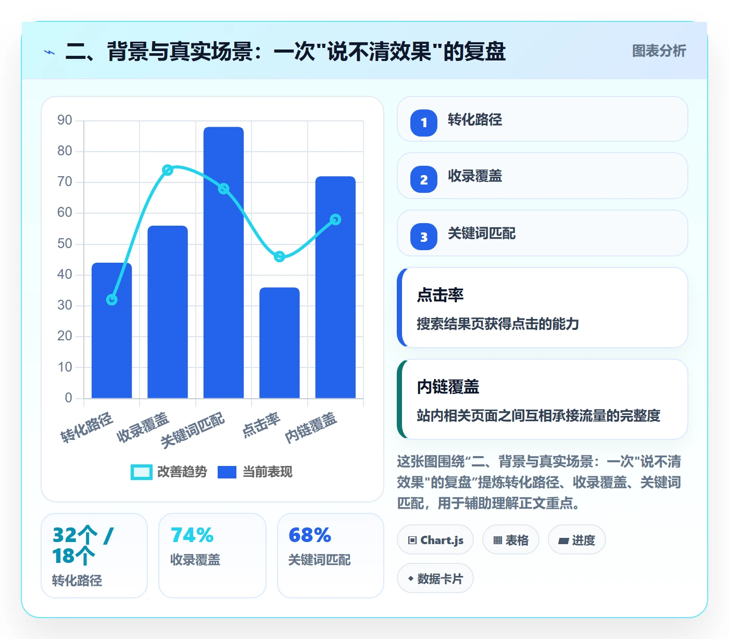Click the 32个 / 18个 stat value

coord(83,546)
